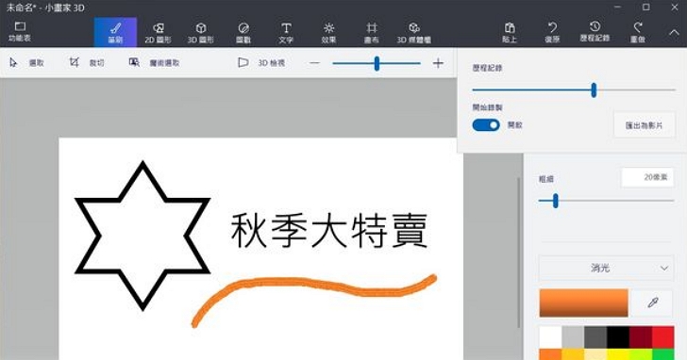Select the white color swatch
This screenshot has height=360, width=687.
pyautogui.click(x=550, y=337)
